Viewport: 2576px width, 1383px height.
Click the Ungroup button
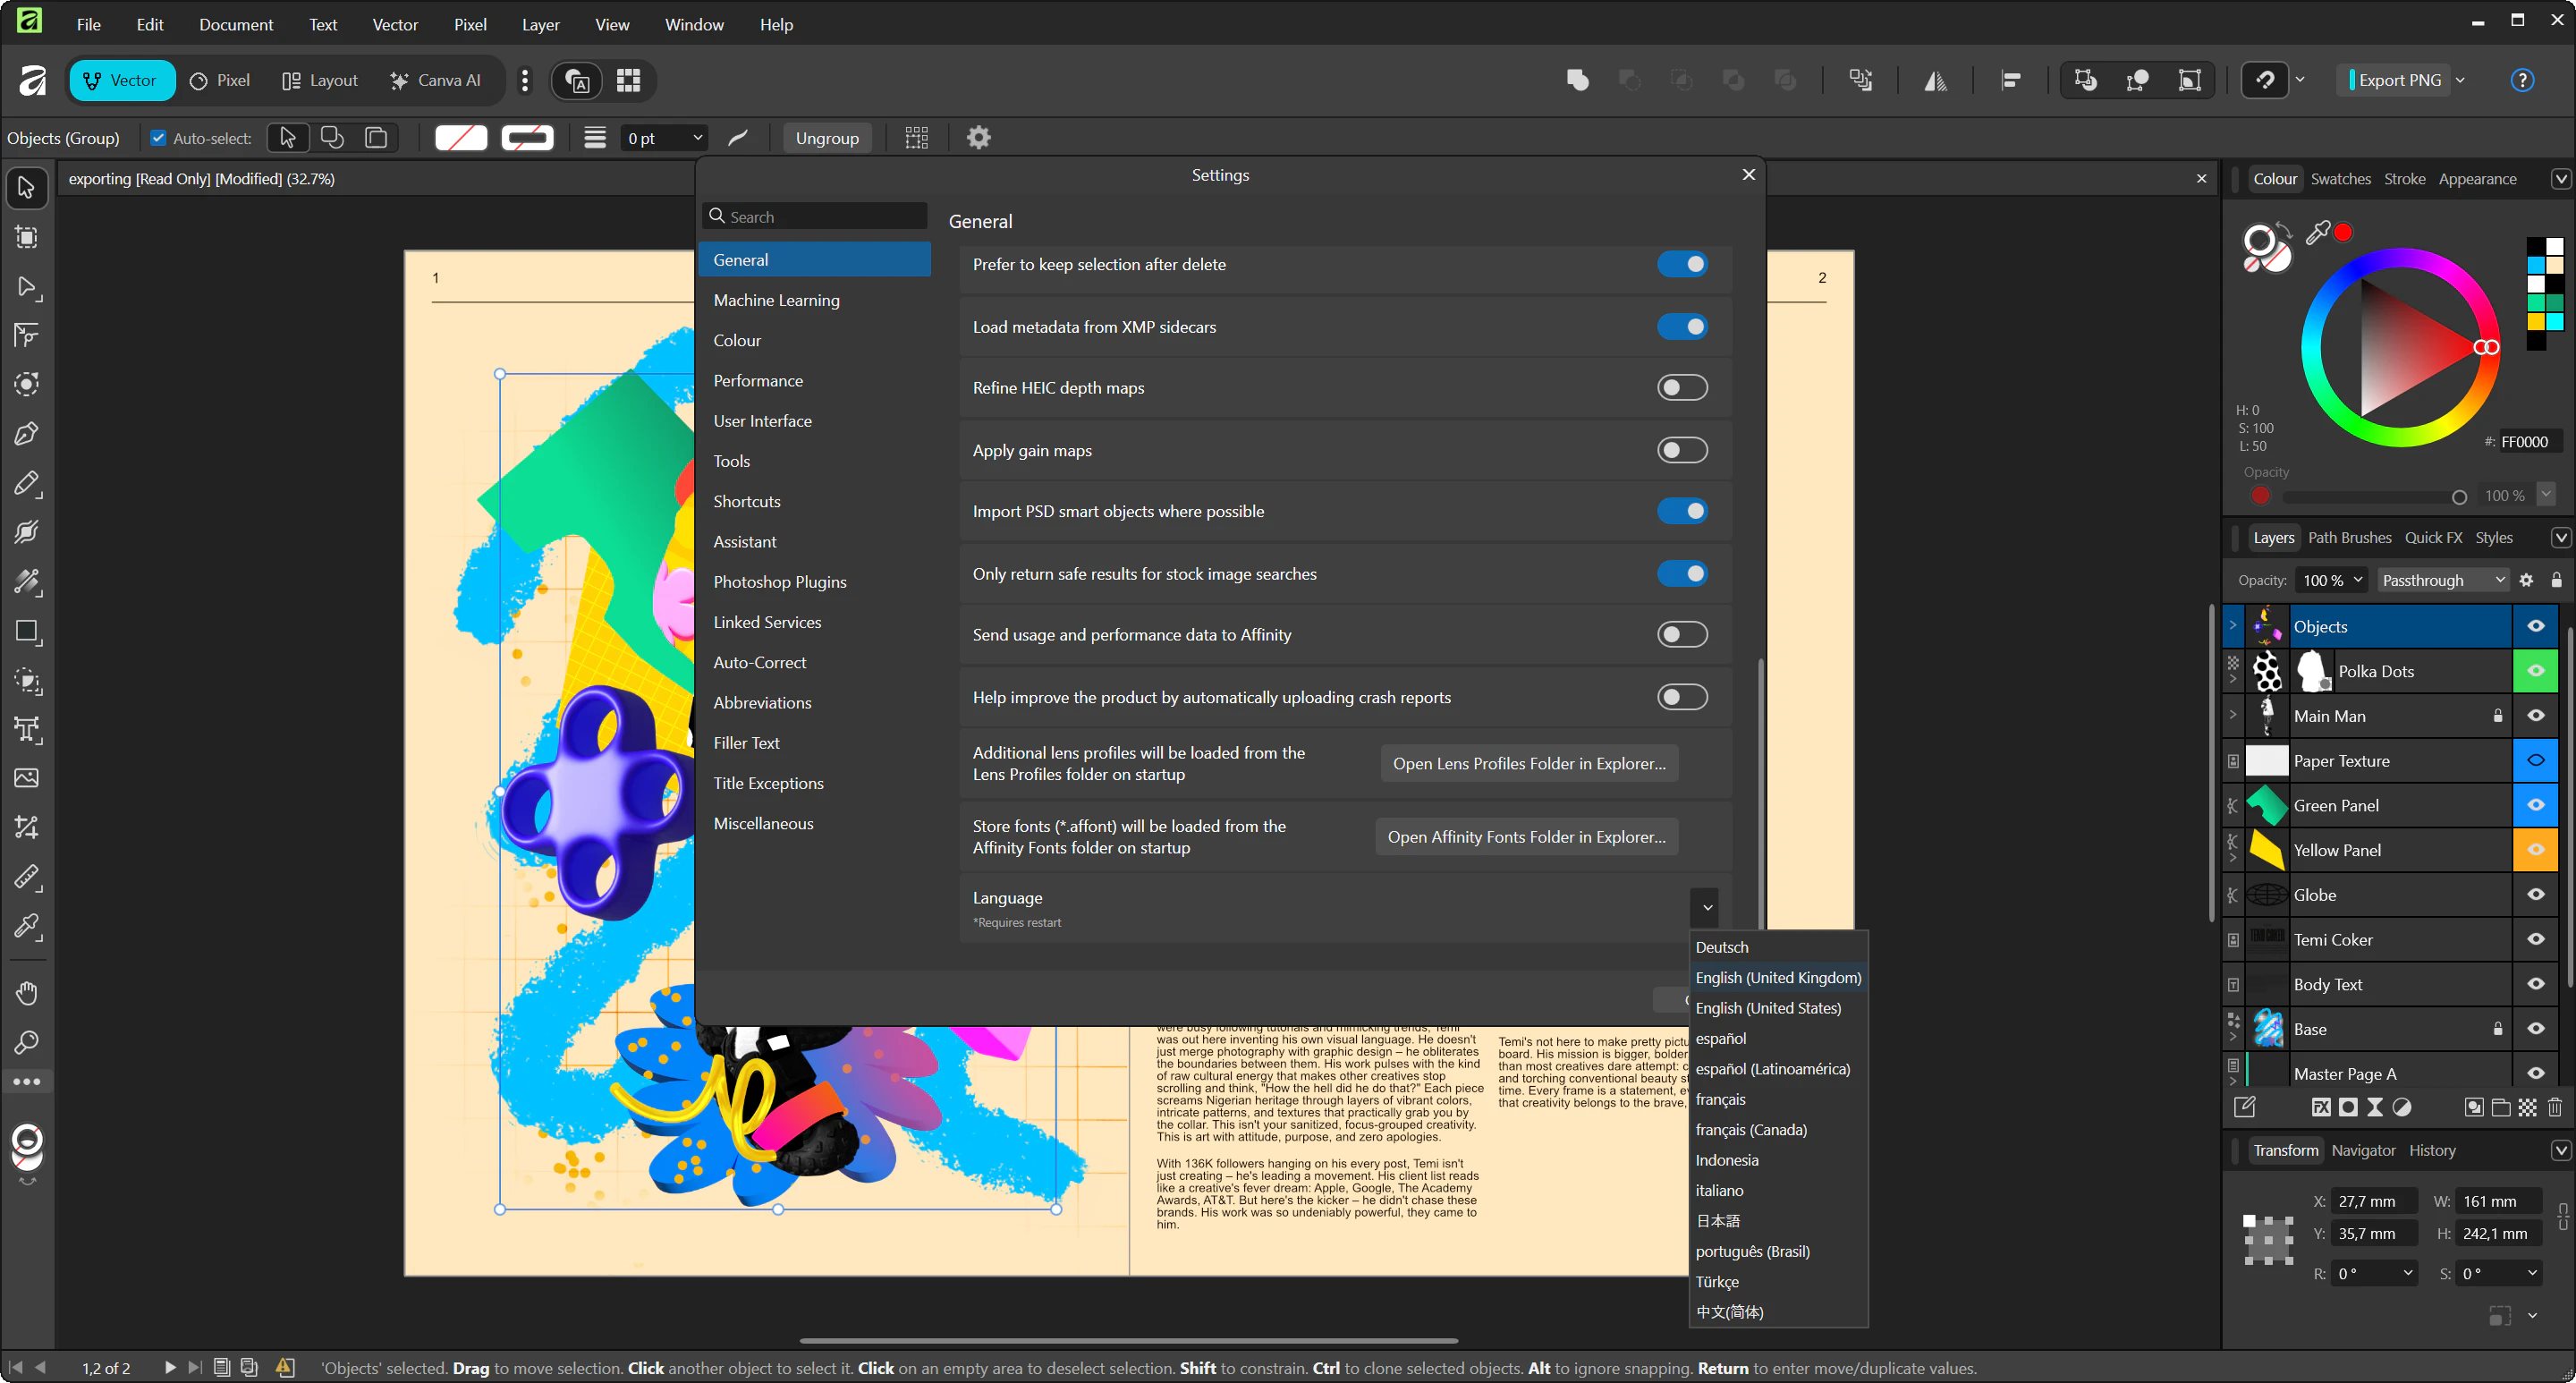click(x=826, y=138)
